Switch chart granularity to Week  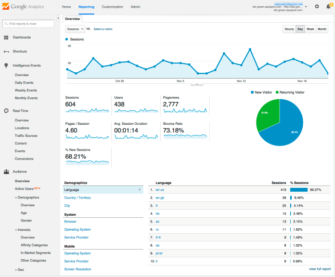pos(310,29)
